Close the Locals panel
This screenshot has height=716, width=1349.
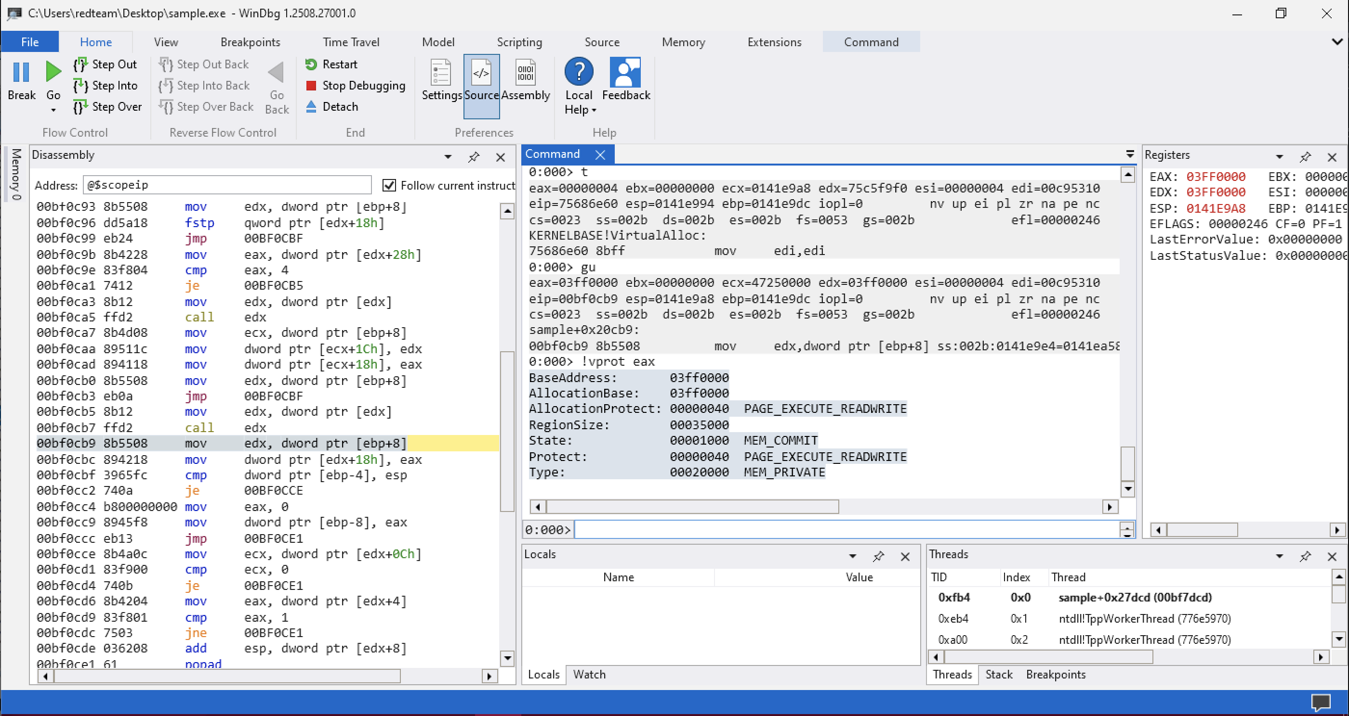(905, 556)
